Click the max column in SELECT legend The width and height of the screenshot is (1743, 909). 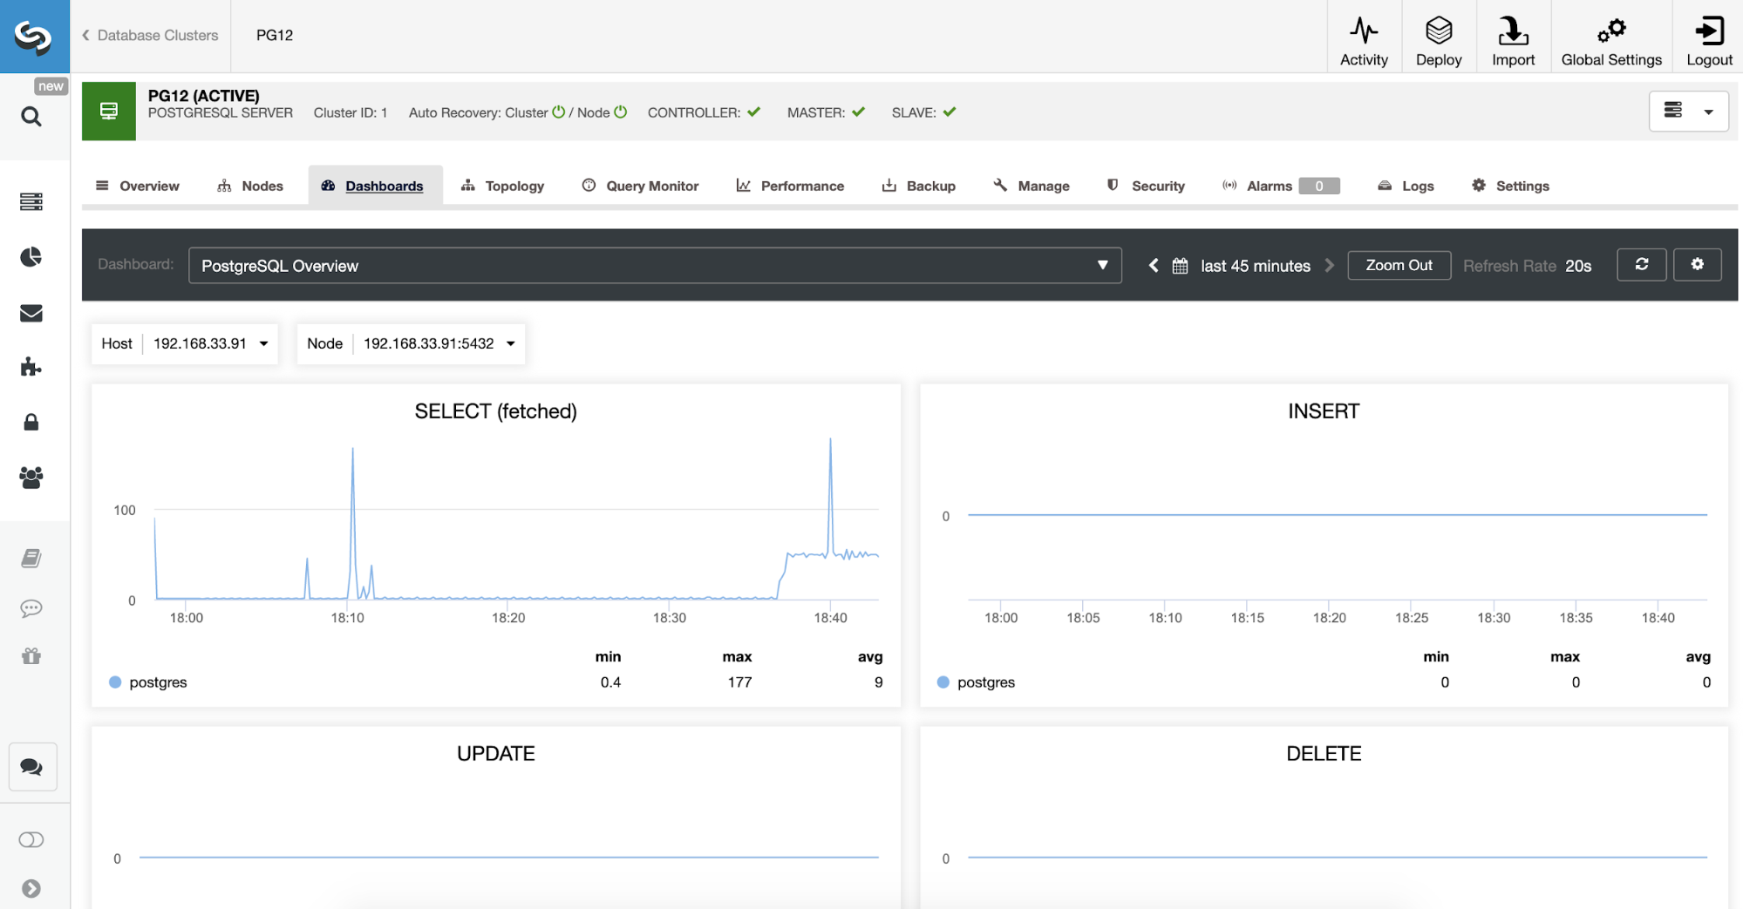pyautogui.click(x=737, y=656)
